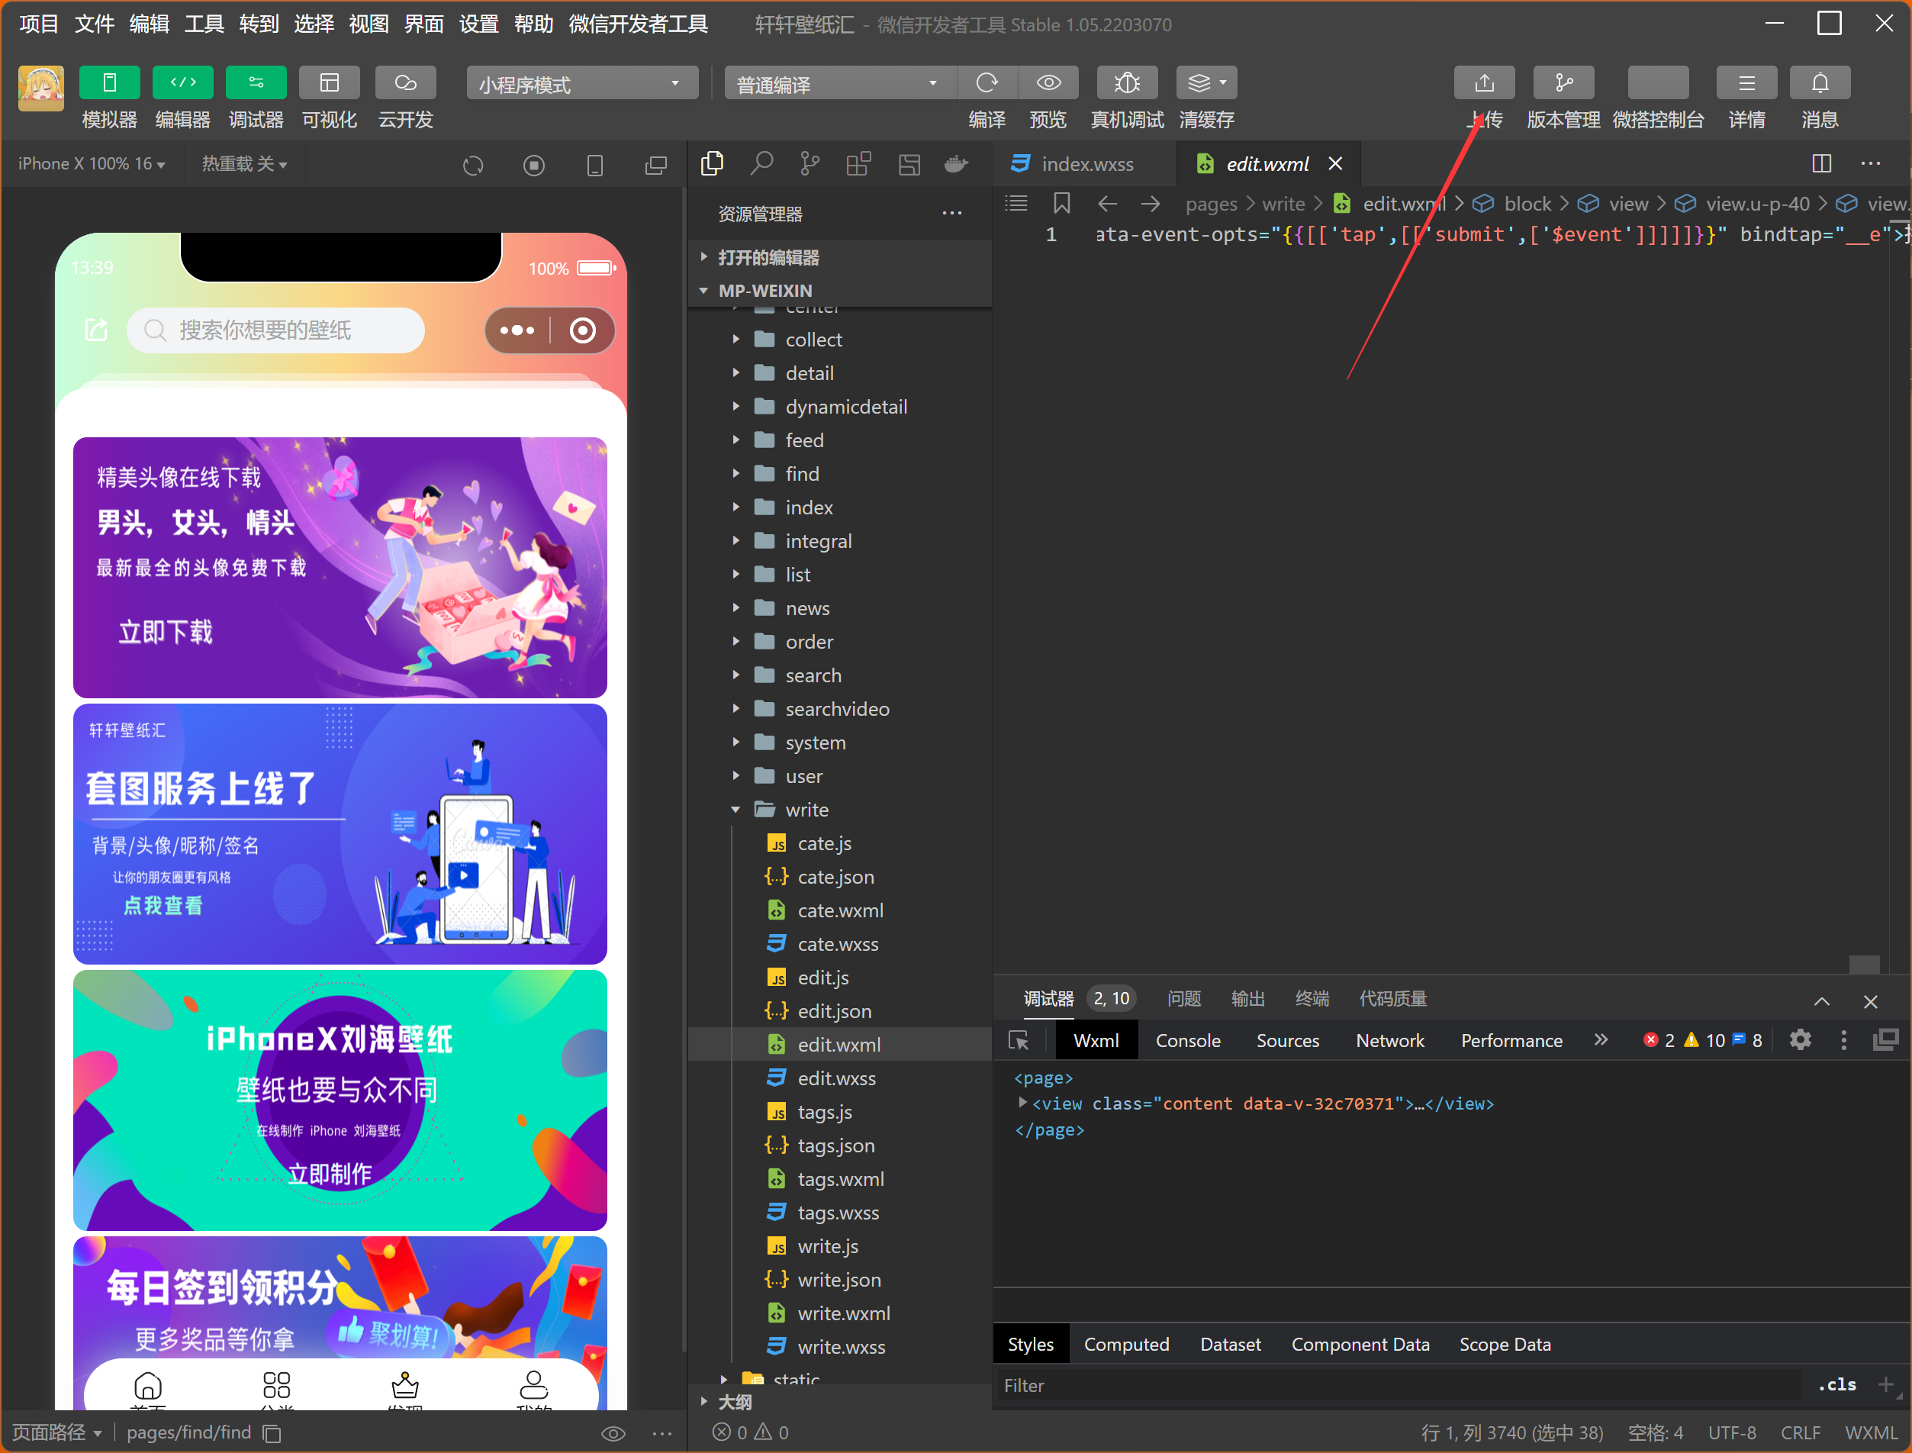The height and width of the screenshot is (1453, 1912).
Task: Open the mini program capsule more menu
Action: point(517,330)
